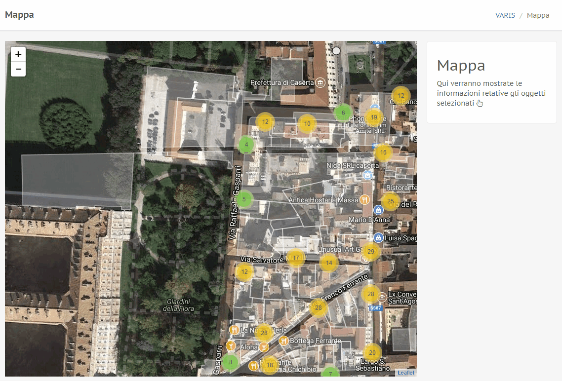Screen dimensions: 562x381
Task: Click the Largo S. Sebastiano label
Action: click(x=373, y=365)
